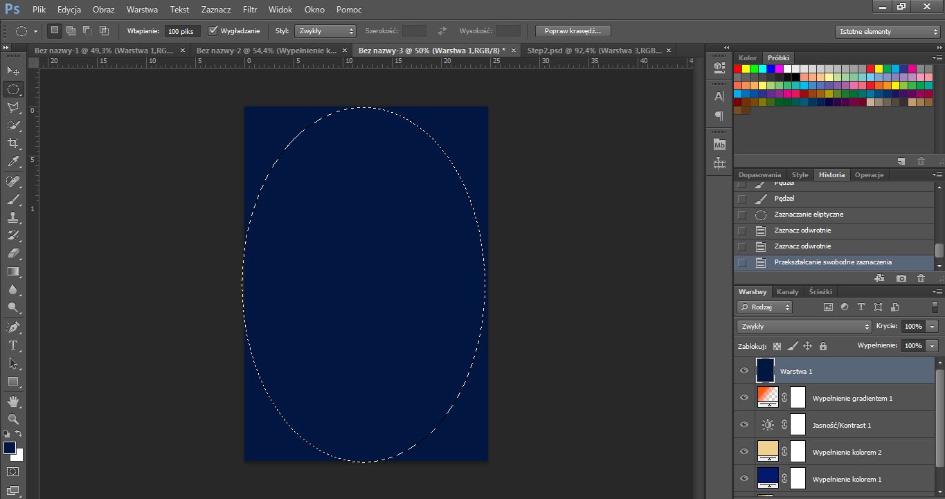Select the Hand tool

tap(13, 401)
